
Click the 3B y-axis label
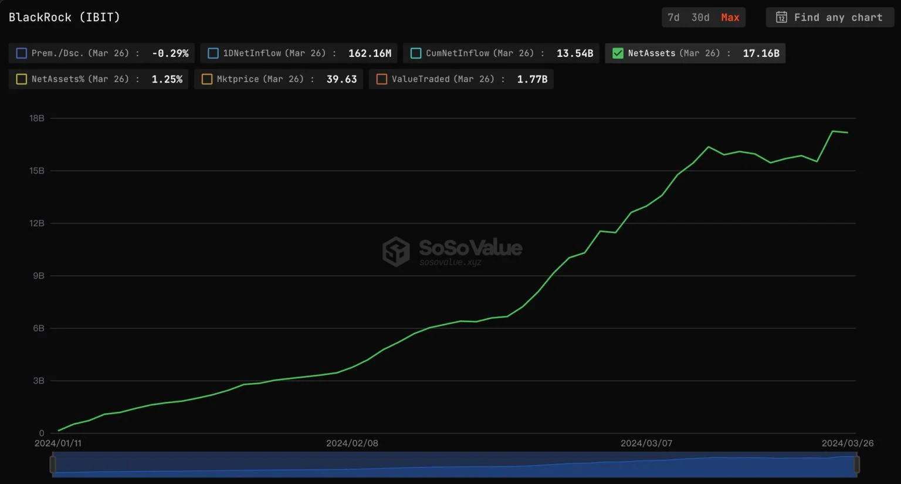pos(39,381)
